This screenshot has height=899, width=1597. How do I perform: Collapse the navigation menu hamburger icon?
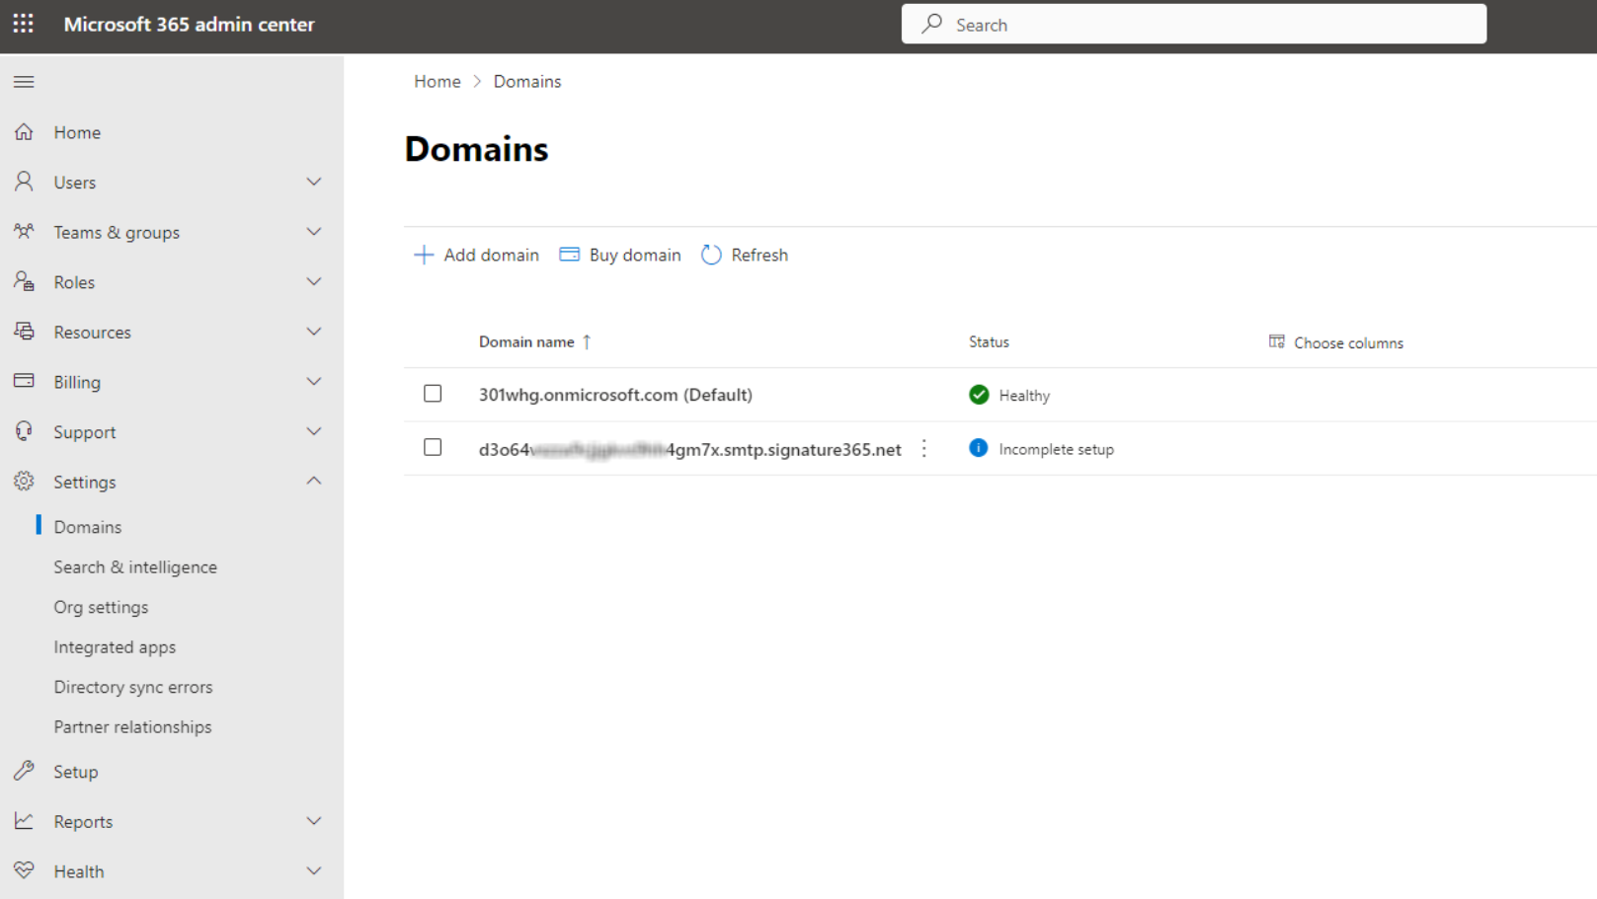pos(24,82)
